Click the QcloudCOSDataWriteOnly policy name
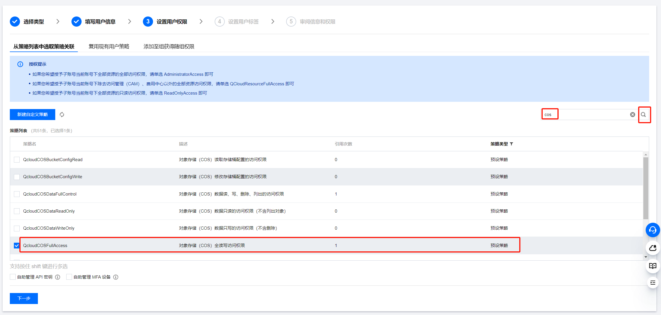661x315 pixels. pyautogui.click(x=49, y=228)
